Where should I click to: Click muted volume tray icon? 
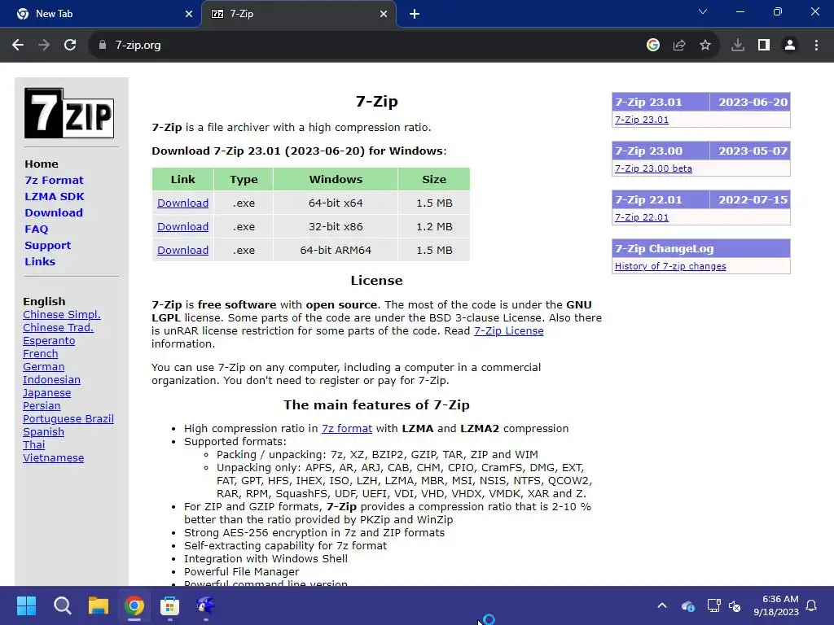point(735,605)
